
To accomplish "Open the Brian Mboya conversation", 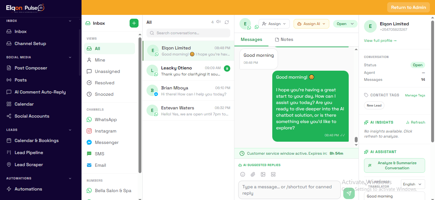I will (188, 91).
